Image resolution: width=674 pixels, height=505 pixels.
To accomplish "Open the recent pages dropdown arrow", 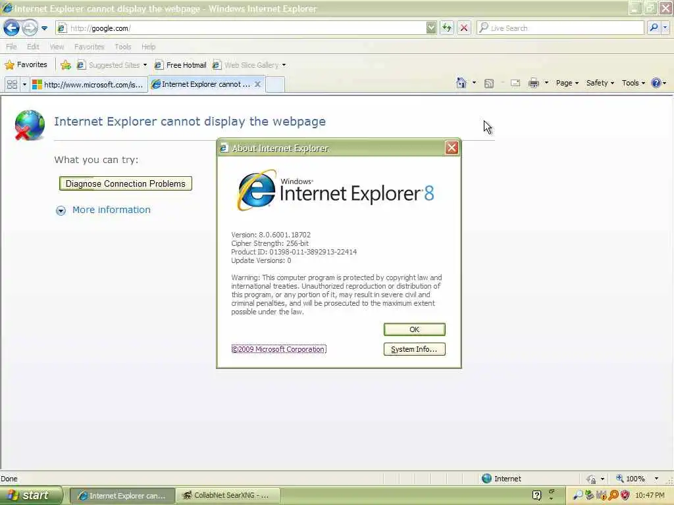I will coord(44,28).
